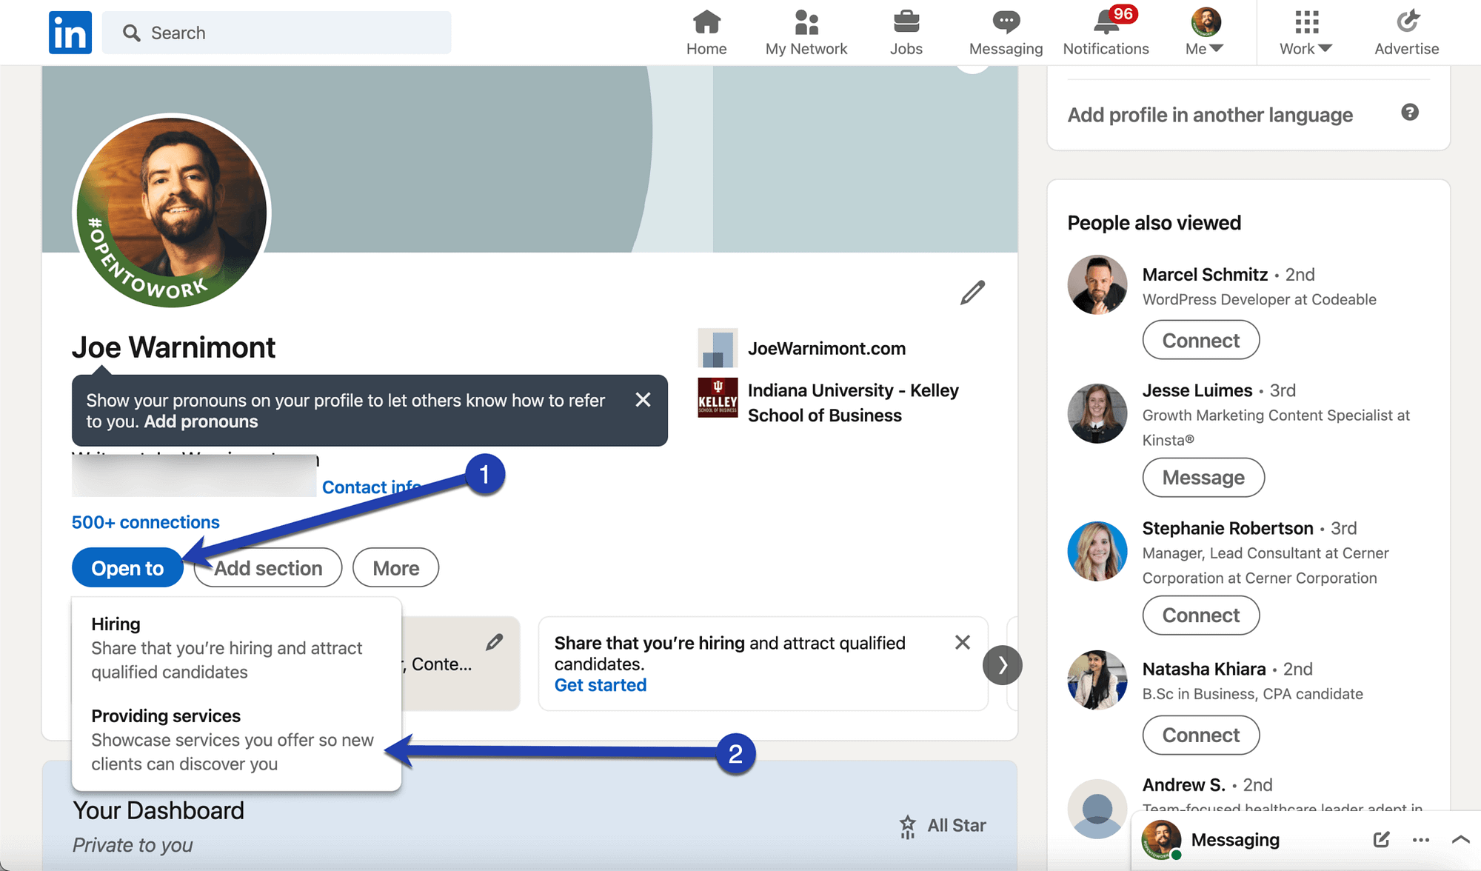Click Get started hiring link
This screenshot has width=1481, height=871.
(601, 685)
